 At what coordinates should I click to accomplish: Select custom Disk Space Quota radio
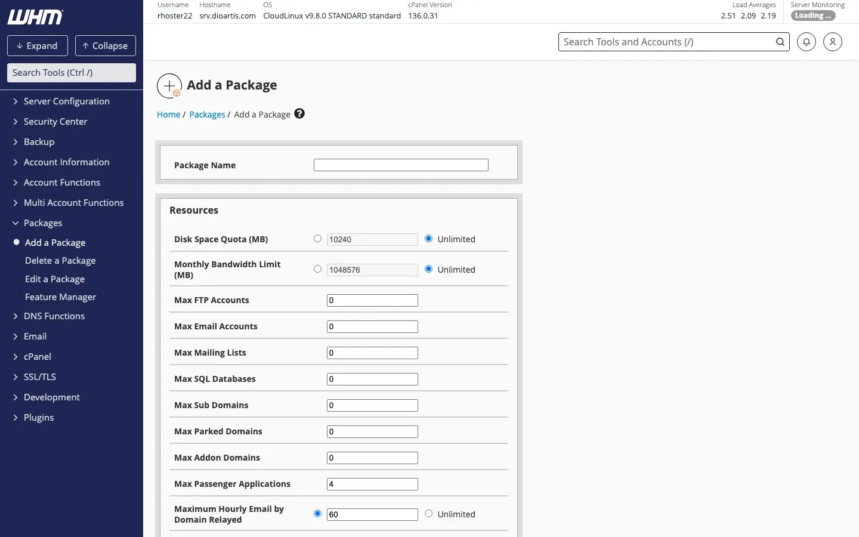click(317, 239)
